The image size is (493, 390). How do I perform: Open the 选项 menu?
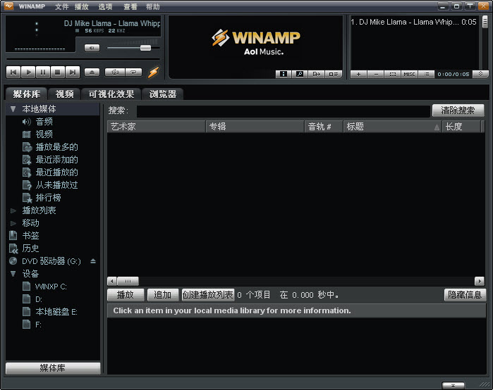105,6
